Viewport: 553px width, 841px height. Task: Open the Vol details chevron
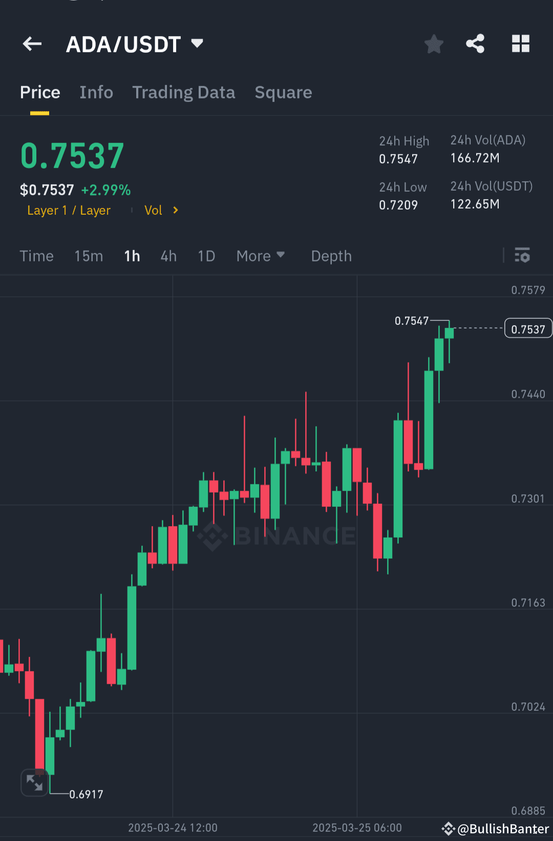tap(161, 210)
